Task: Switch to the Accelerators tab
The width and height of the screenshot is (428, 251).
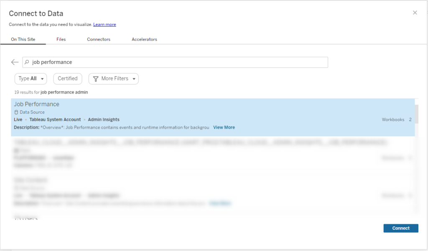Action: pos(144,39)
